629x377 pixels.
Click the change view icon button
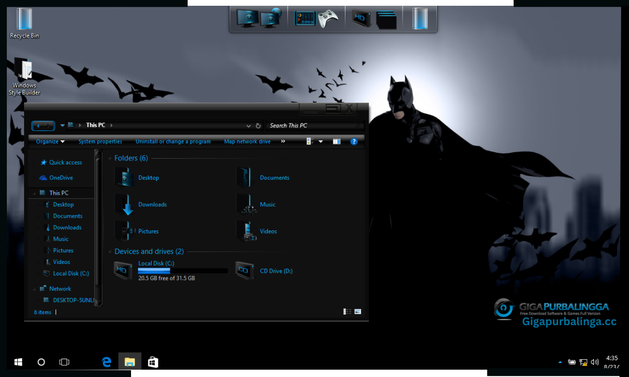click(x=310, y=141)
